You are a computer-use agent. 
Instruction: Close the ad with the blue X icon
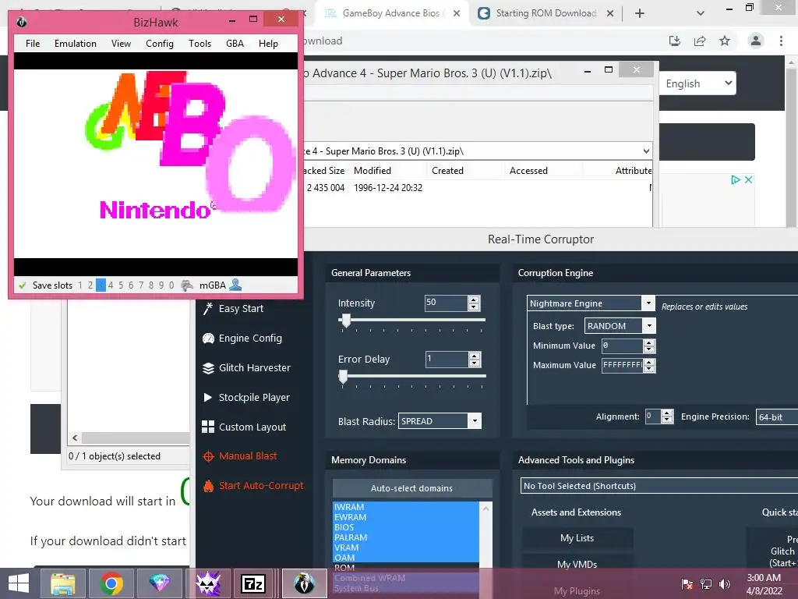[748, 180]
